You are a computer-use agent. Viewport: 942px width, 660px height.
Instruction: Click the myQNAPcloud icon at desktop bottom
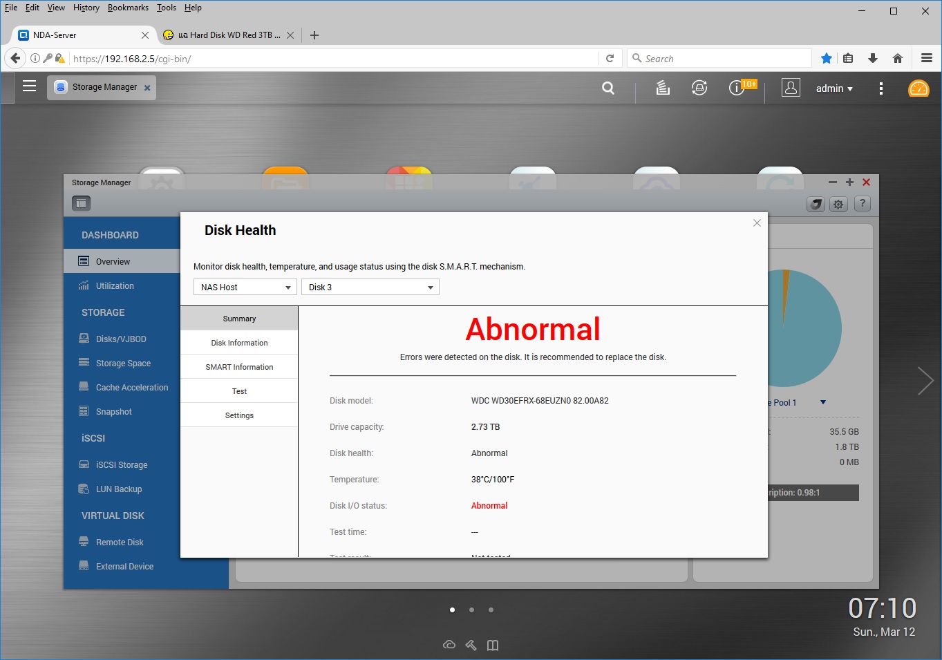point(449,645)
